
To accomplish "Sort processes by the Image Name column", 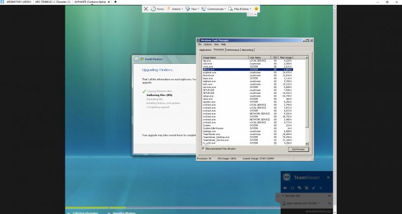I will 225,57.
